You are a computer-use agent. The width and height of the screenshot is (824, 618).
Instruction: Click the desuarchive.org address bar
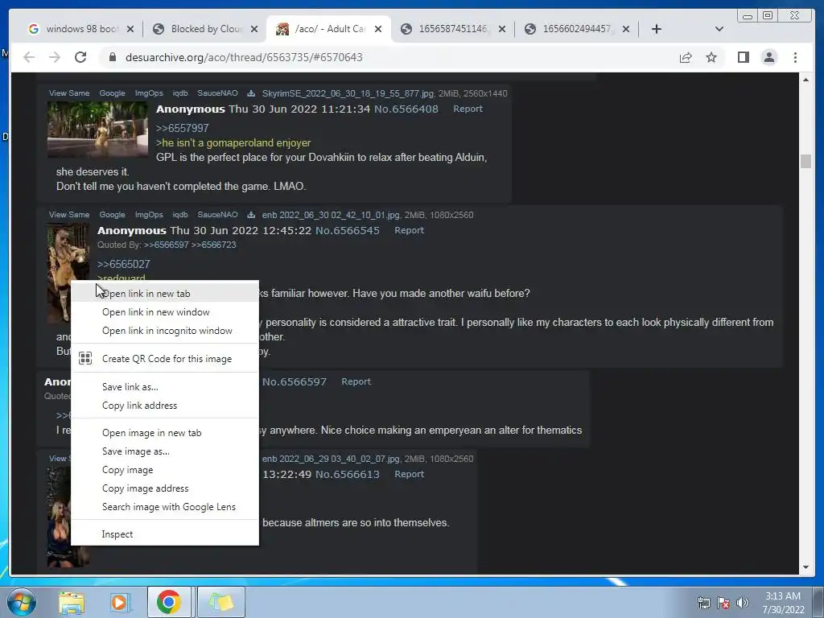(389, 57)
